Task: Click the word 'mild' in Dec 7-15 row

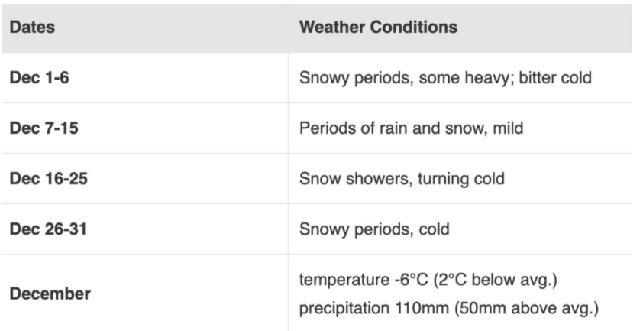Action: pyautogui.click(x=508, y=128)
